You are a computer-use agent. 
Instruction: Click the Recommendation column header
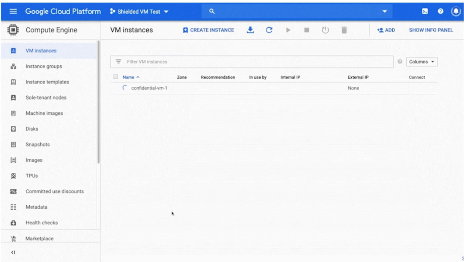(x=218, y=77)
